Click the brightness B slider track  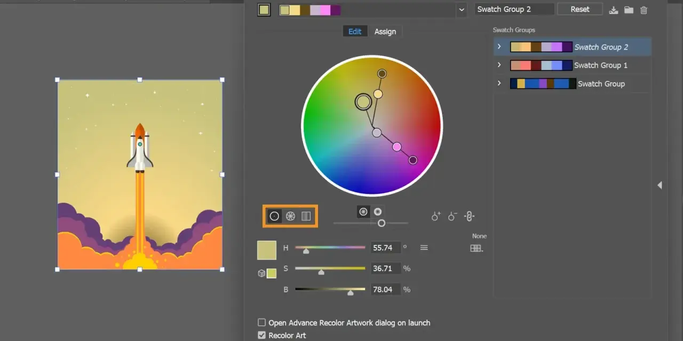(330, 289)
